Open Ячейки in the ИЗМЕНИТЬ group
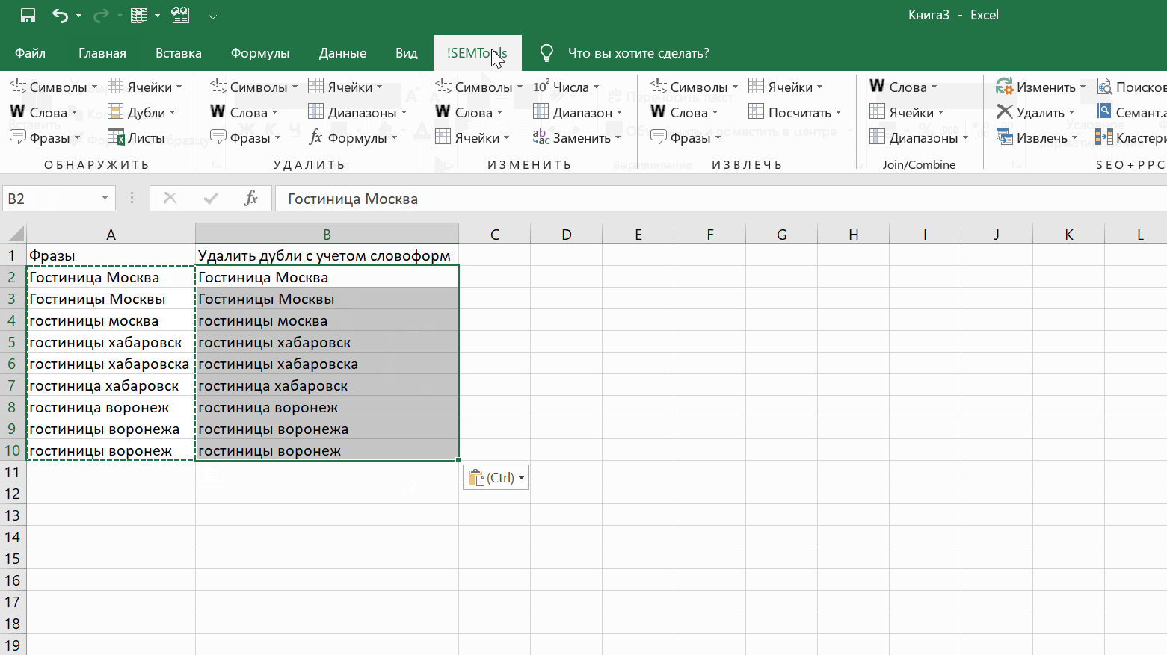1167x655 pixels. 472,138
